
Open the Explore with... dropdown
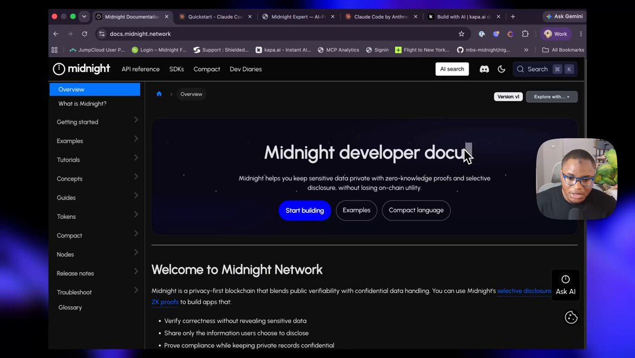552,96
